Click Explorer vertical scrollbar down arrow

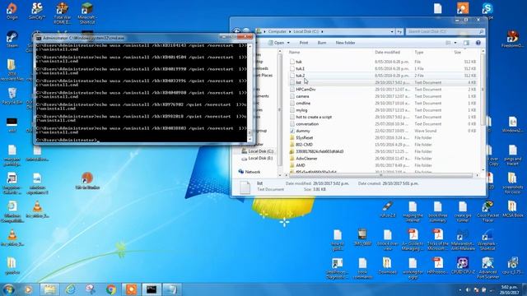coord(483,170)
